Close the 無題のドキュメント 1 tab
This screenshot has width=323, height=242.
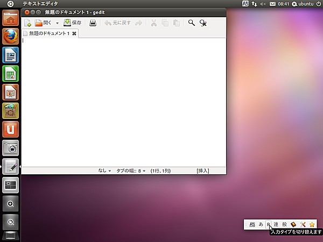[x=74, y=33]
